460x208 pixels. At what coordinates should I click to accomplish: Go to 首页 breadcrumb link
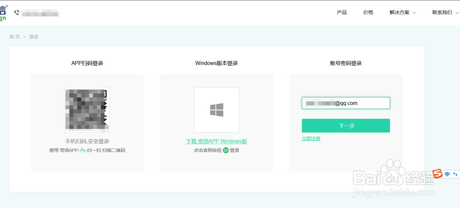coord(15,37)
